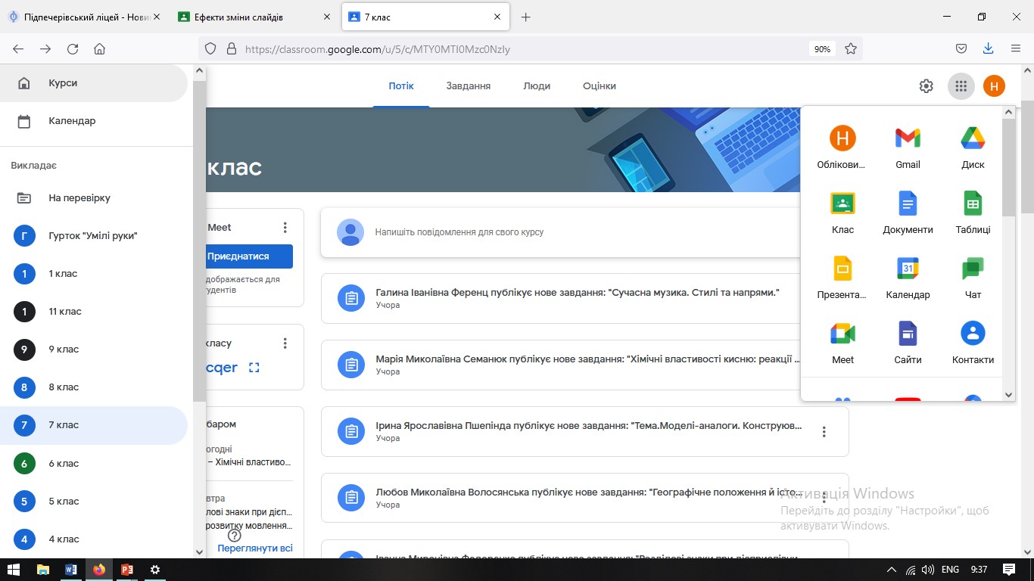The image size is (1034, 581).
Task: Select Гурток "Умілі руки" course
Action: [x=94, y=236]
